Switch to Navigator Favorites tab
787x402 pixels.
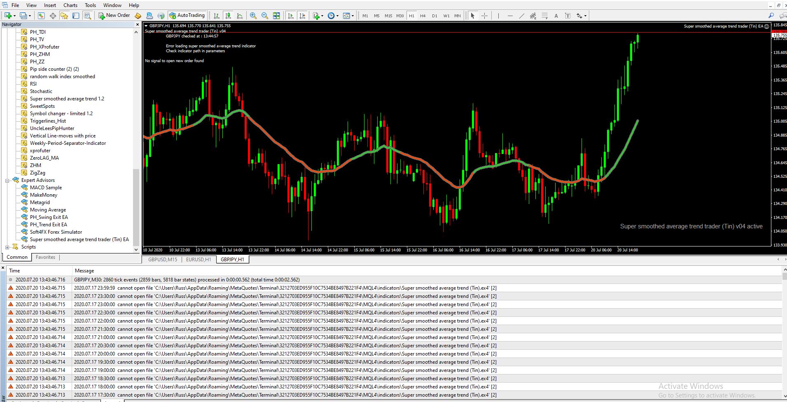click(45, 257)
